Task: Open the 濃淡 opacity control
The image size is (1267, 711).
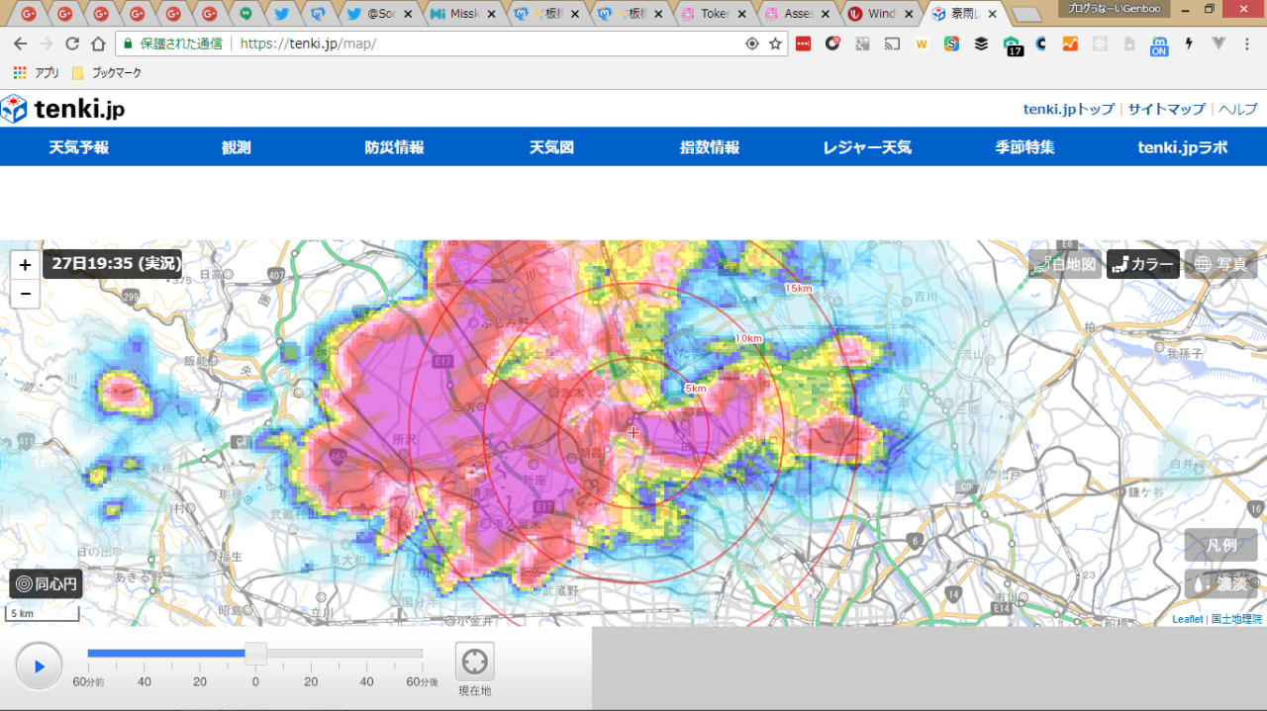Action: pyautogui.click(x=1220, y=583)
